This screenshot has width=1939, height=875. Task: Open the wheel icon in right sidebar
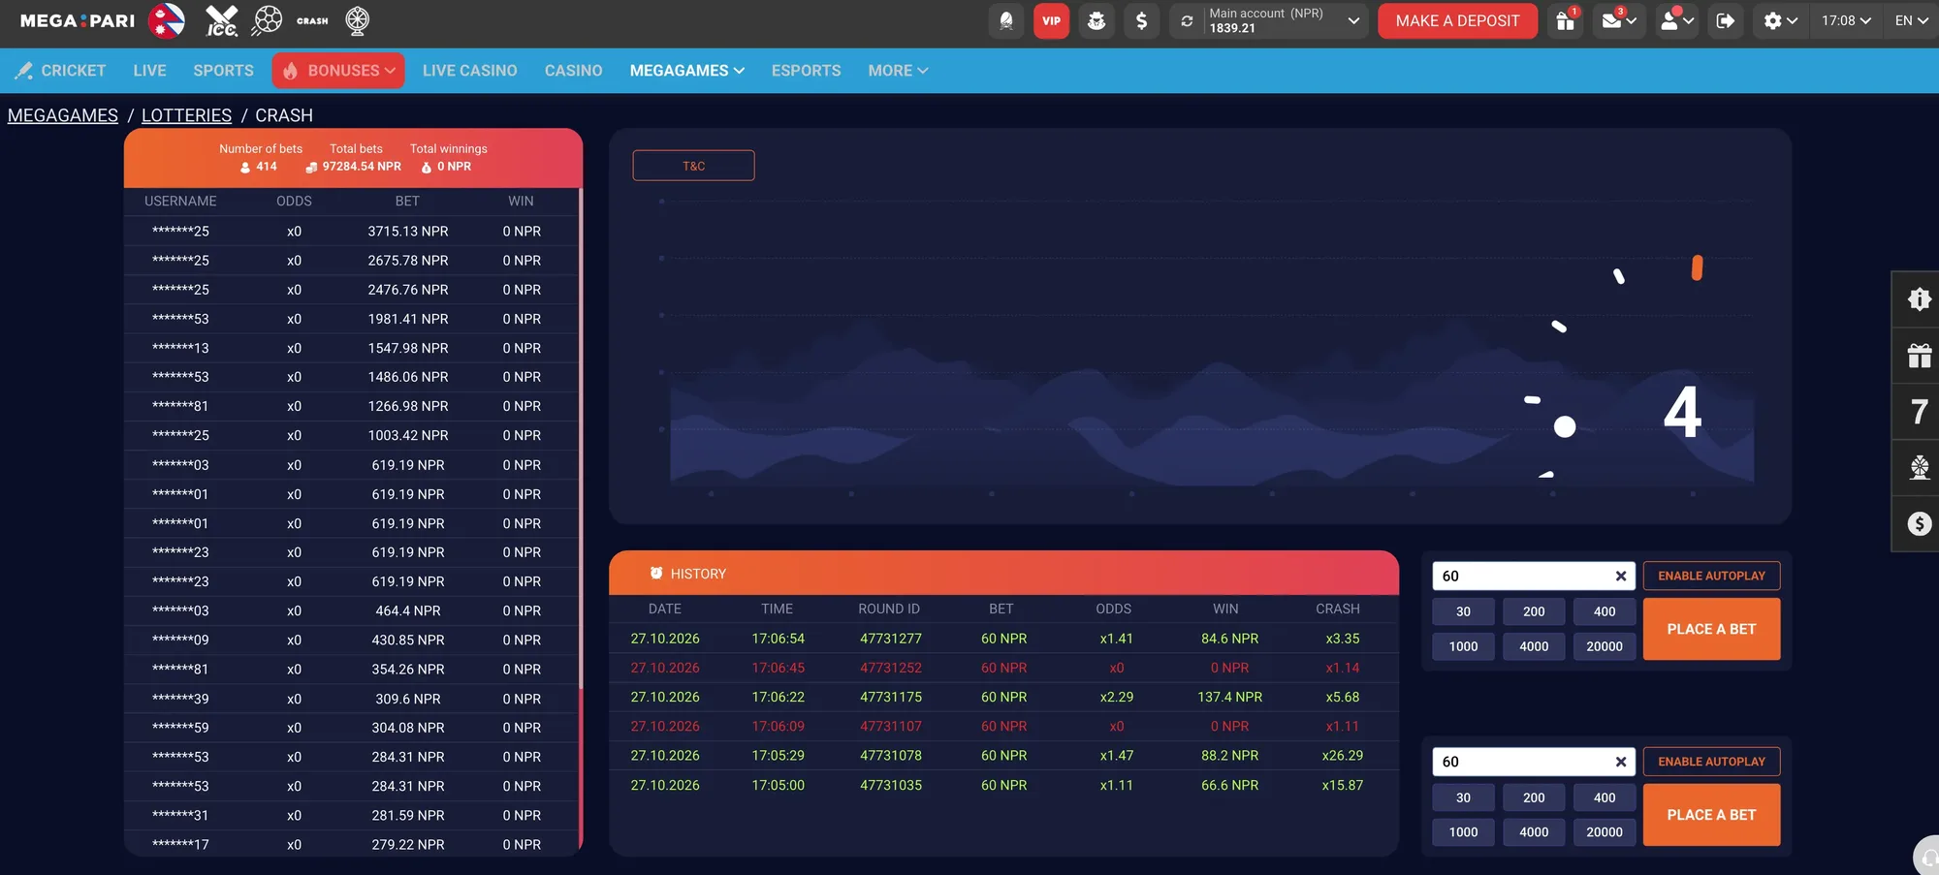coord(1919,468)
